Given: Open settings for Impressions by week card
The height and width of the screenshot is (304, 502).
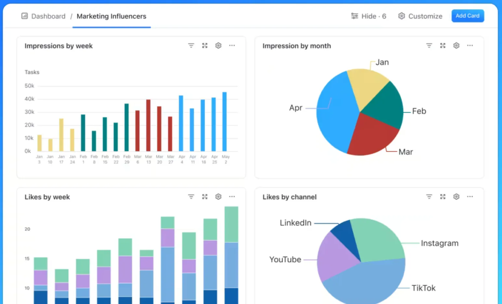Looking at the screenshot, I should [x=218, y=45].
